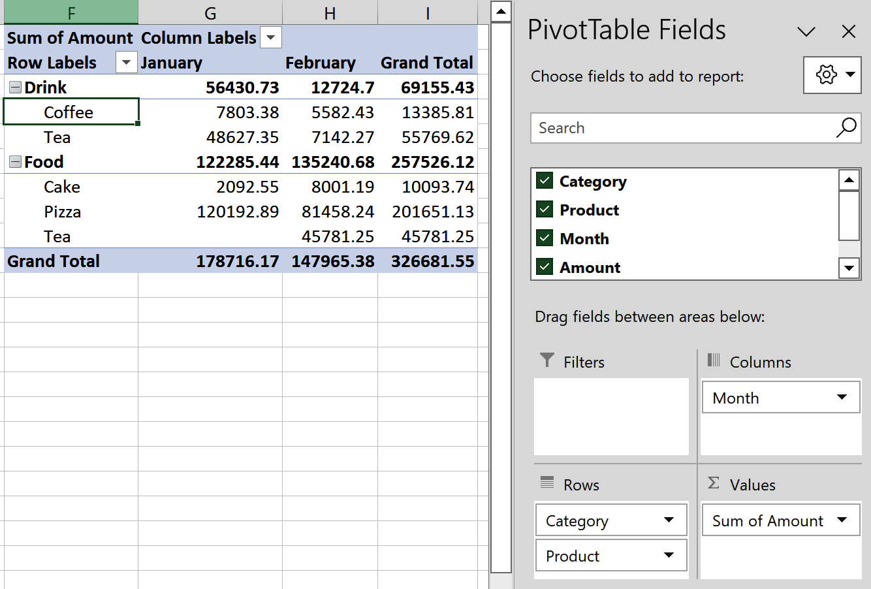Close the PivotTable Fields pane

pos(848,31)
